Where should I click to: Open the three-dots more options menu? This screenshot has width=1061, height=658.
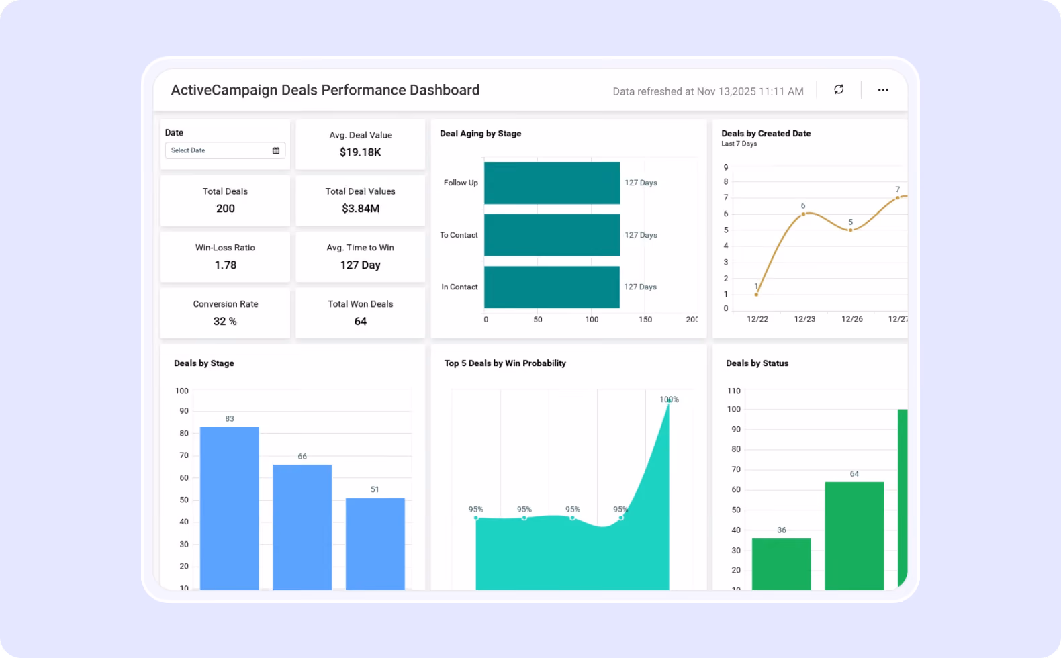point(883,90)
